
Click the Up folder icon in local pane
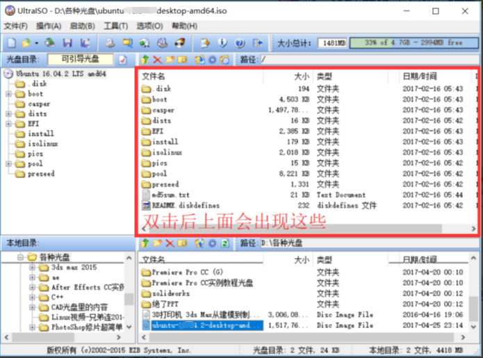(145, 243)
